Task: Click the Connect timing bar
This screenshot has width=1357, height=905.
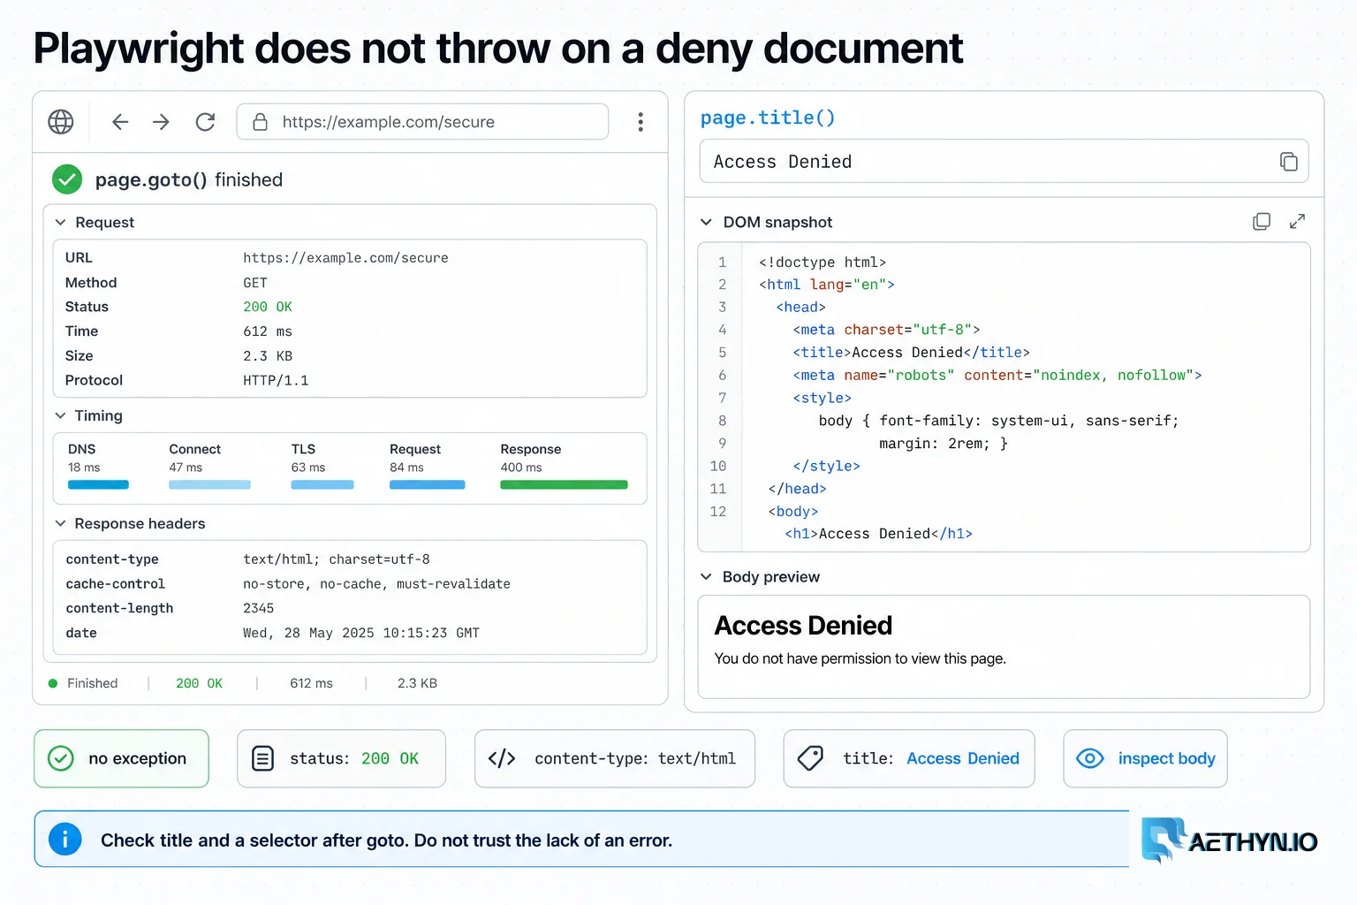Action: tap(209, 484)
